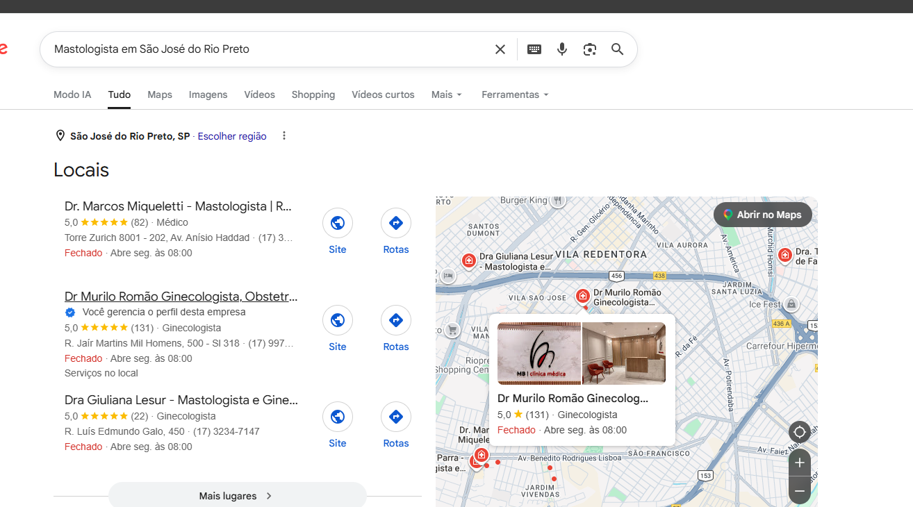The image size is (913, 507).
Task: Click the magnifying glass search button
Action: point(618,49)
